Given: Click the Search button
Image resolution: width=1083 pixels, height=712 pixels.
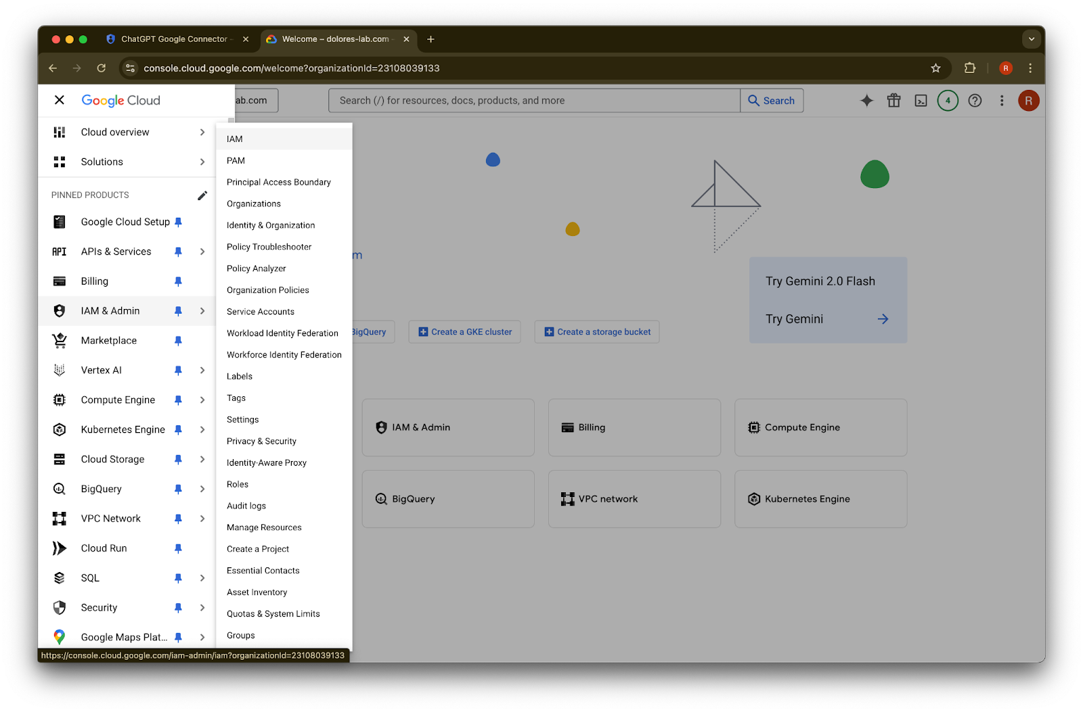Looking at the screenshot, I should pos(772,101).
